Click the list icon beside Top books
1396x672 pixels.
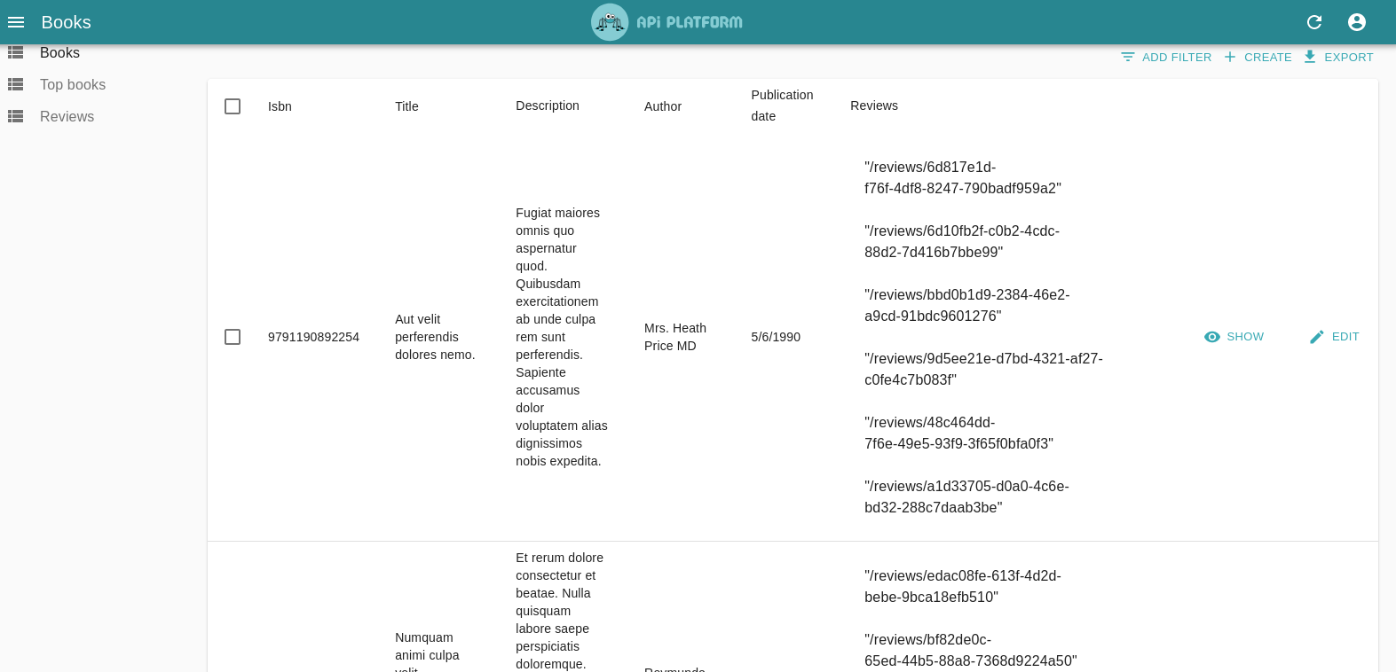[16, 84]
